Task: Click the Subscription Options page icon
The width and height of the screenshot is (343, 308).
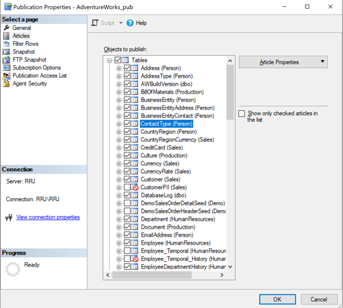Action: coord(6,68)
